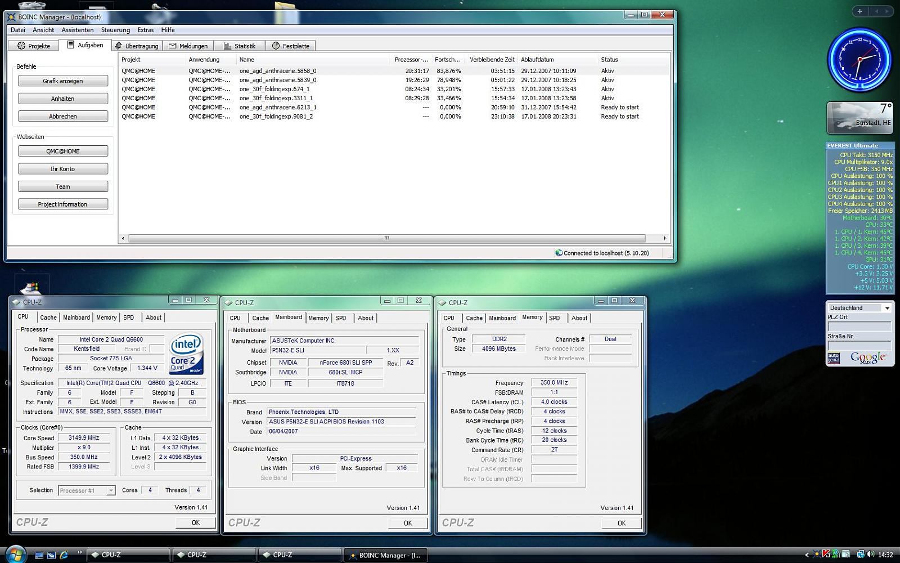Viewport: 900px width, 563px height.
Task: Click the taskbar clock showing 14:32
Action: (885, 555)
